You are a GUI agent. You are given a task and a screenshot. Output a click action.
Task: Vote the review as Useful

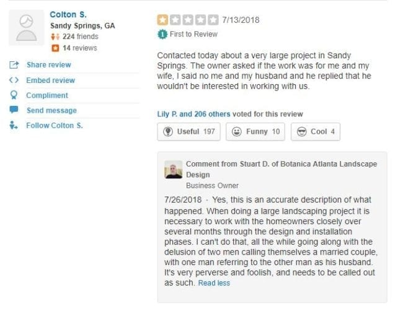(x=188, y=131)
